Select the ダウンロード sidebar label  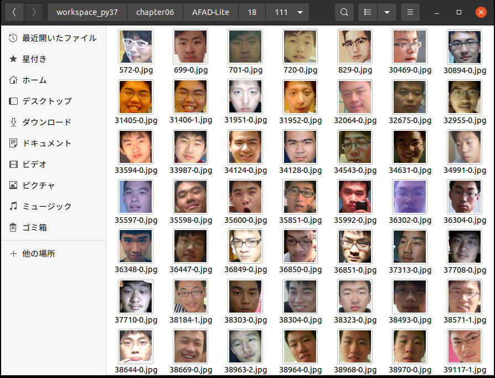(47, 122)
